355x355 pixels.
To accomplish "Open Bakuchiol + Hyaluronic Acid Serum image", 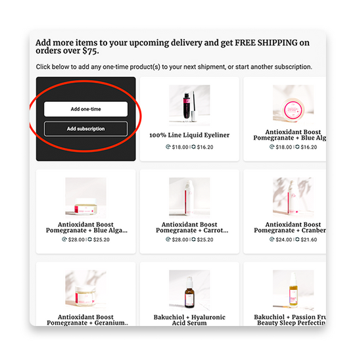I will click(189, 291).
